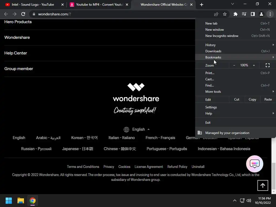The width and height of the screenshot is (276, 207).
Task: Expand the History submenu
Action: coord(236,45)
